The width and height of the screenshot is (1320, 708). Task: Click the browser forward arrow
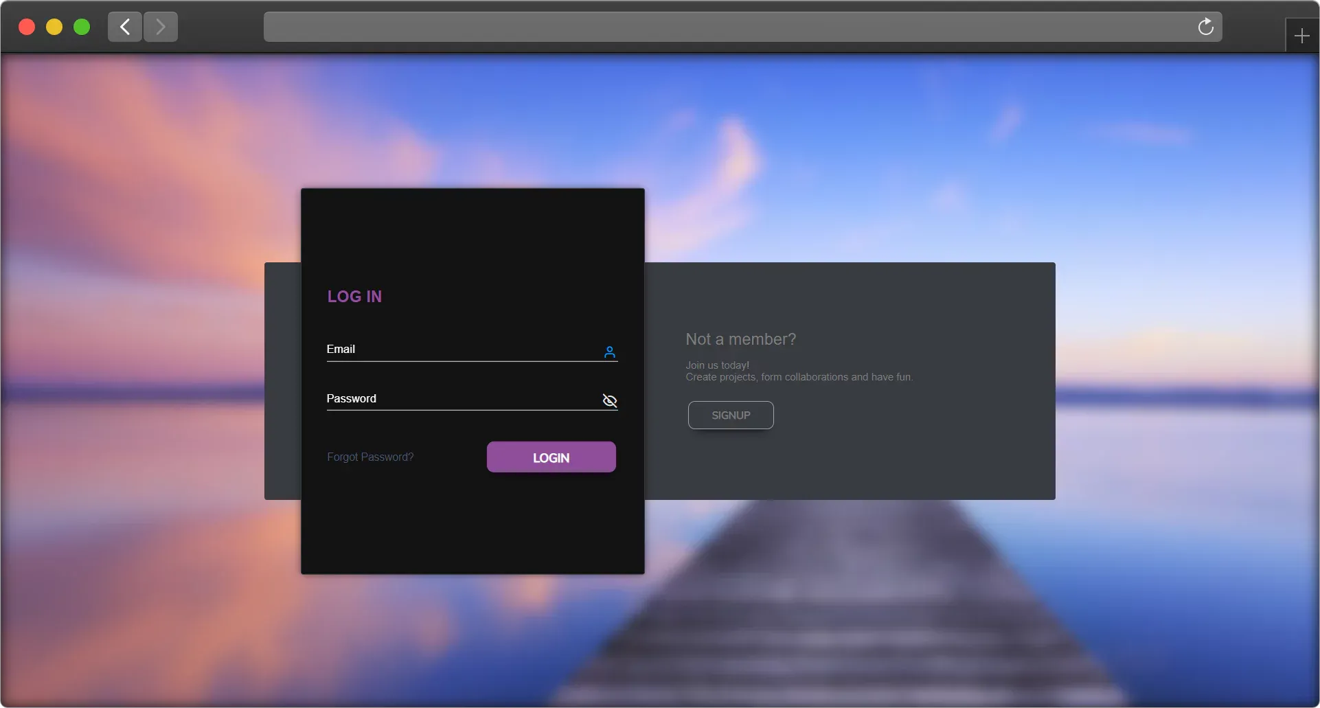tap(161, 27)
